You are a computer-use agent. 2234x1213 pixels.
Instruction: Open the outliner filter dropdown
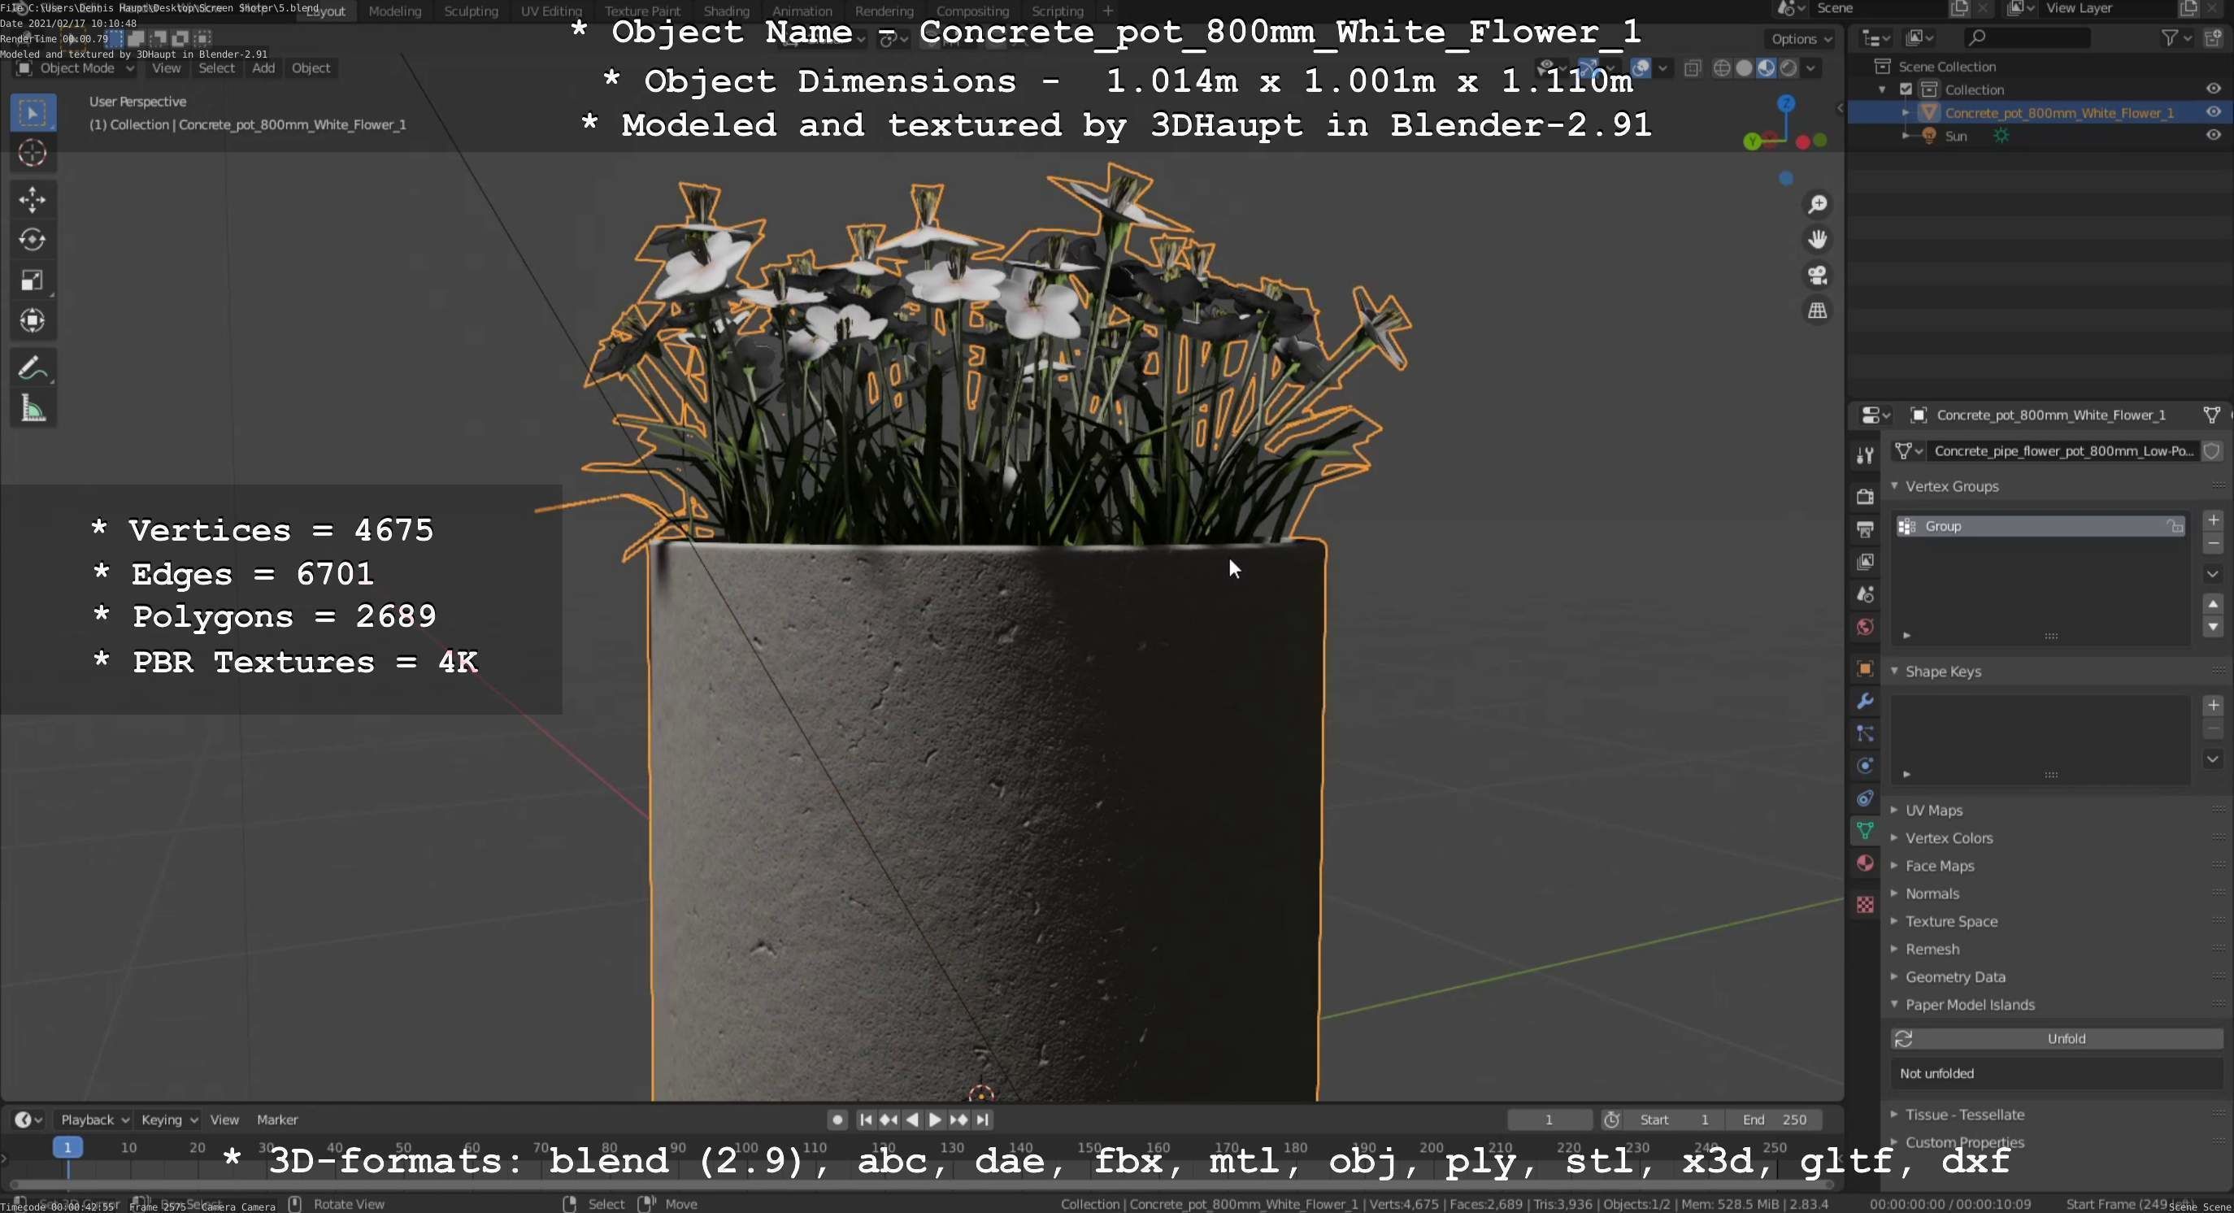(2177, 37)
